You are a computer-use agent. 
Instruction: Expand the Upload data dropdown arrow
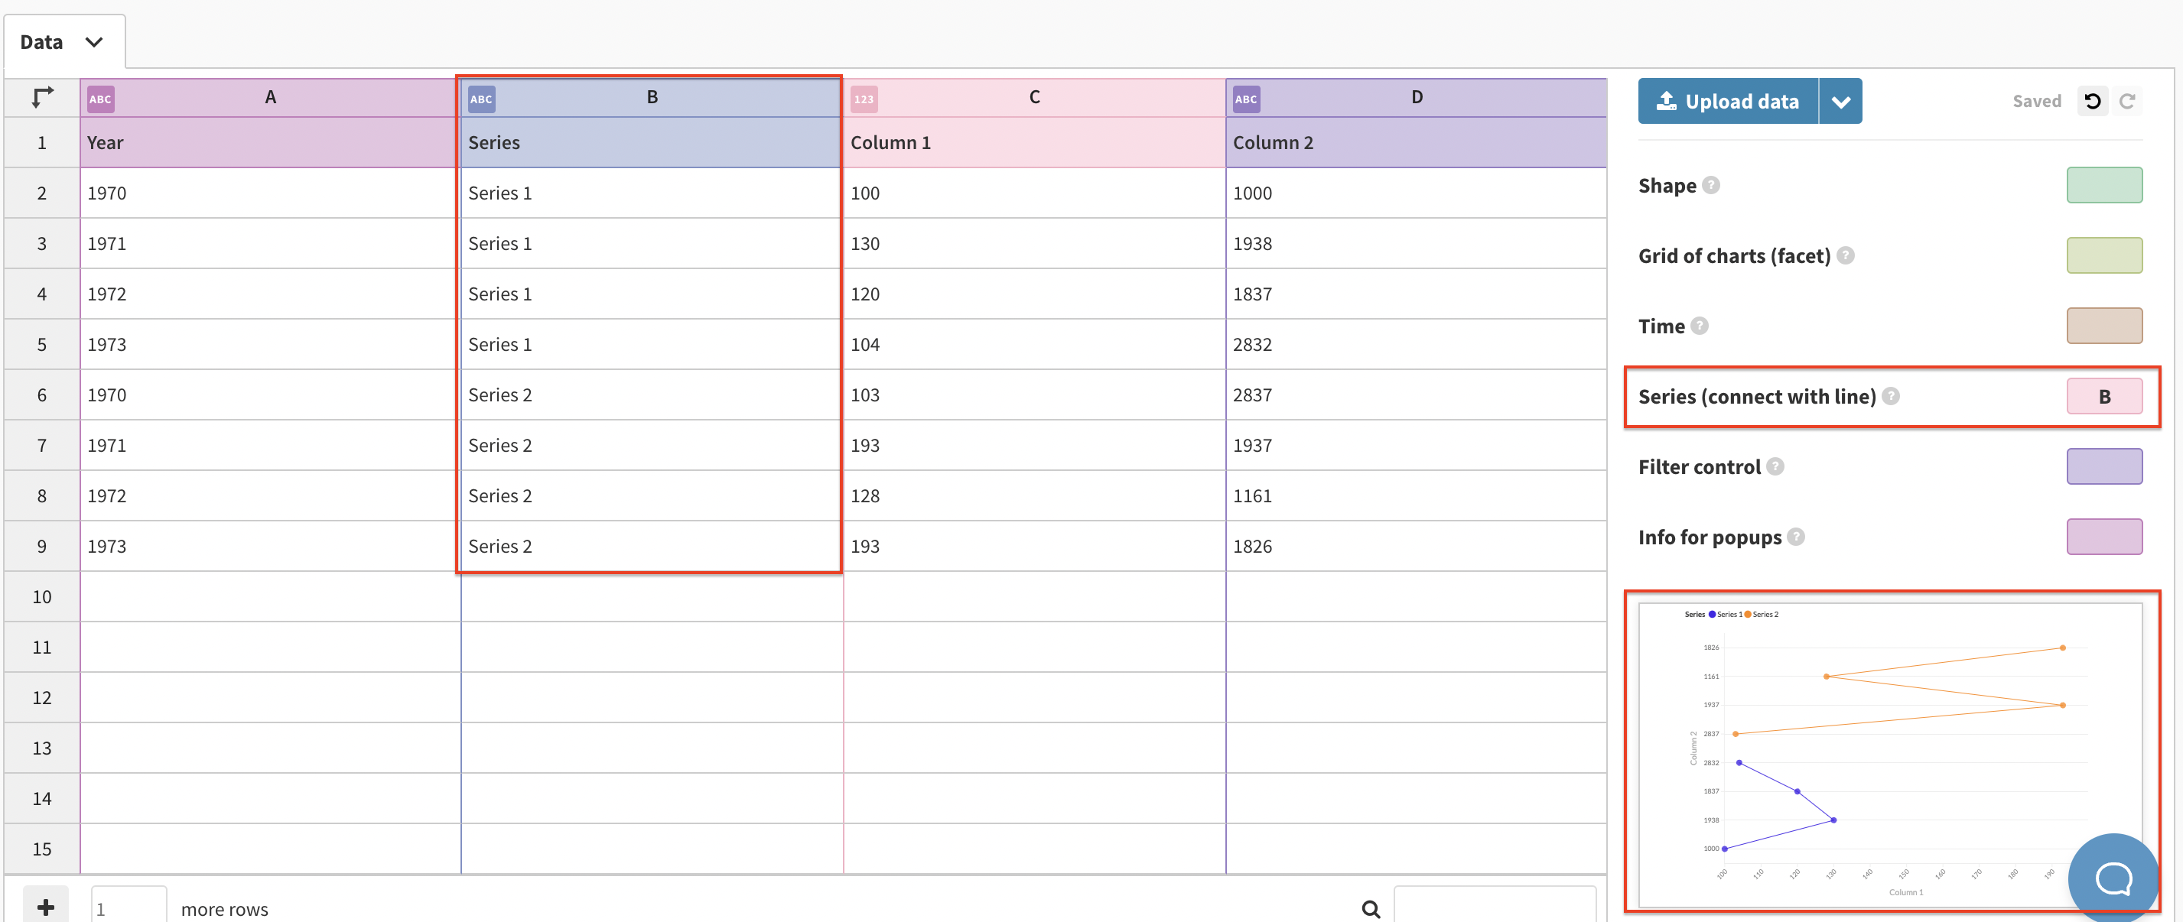click(1840, 100)
